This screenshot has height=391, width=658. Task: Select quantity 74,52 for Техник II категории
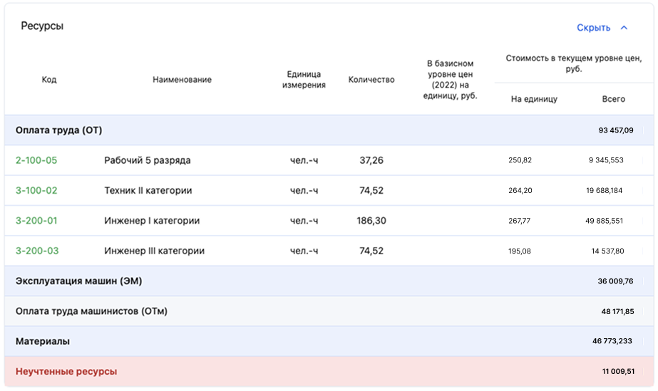[371, 190]
